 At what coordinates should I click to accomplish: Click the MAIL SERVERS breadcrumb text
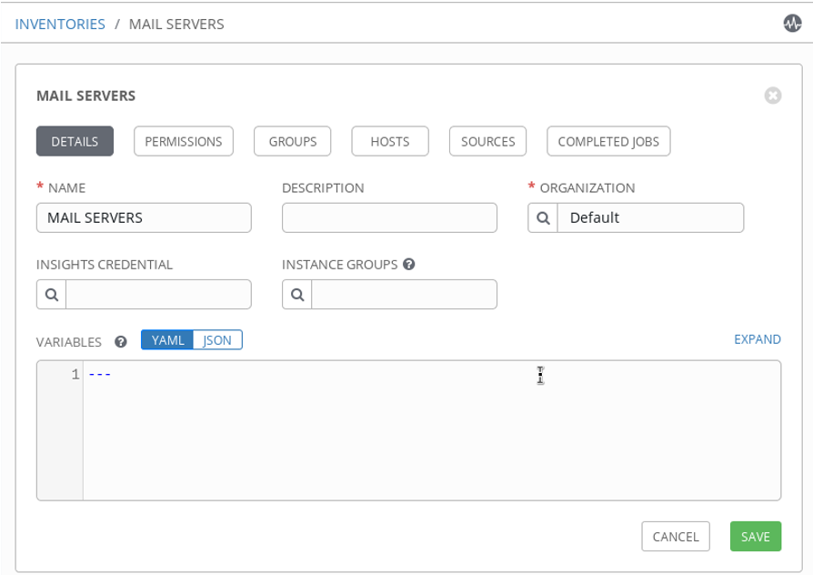click(176, 25)
